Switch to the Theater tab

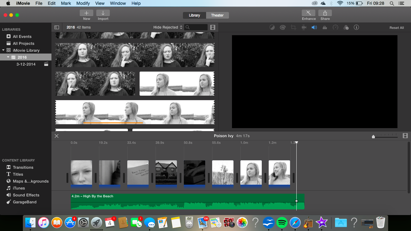tap(217, 15)
